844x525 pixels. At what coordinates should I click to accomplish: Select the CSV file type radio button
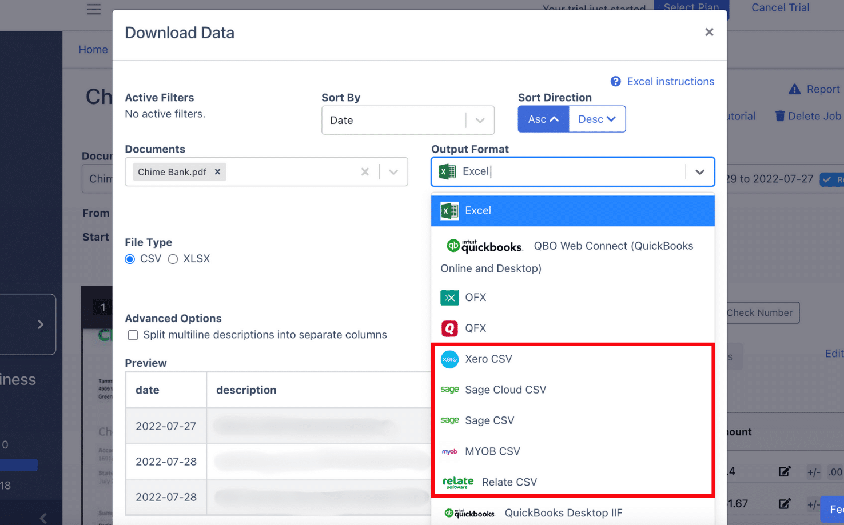[130, 259]
